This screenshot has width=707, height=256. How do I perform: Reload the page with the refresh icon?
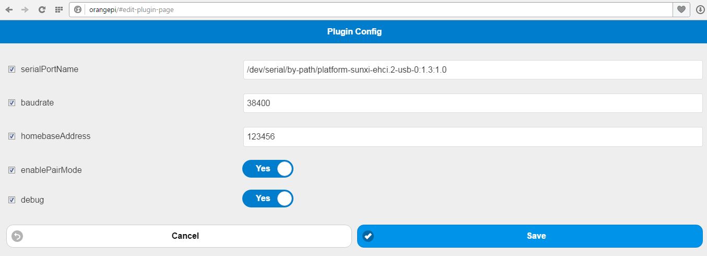pos(42,9)
